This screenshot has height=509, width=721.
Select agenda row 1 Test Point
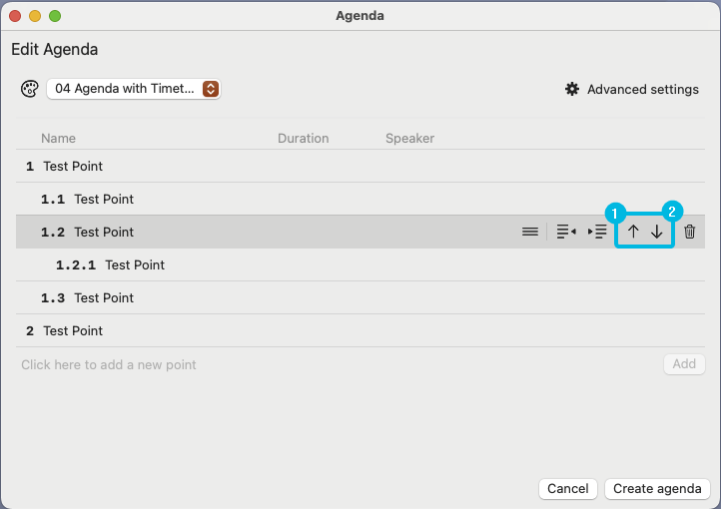click(x=360, y=166)
